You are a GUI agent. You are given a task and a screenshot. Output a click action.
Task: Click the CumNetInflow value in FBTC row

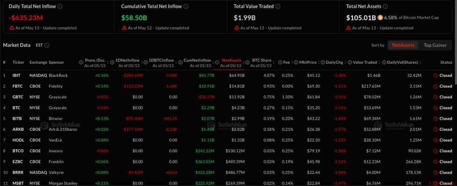point(206,86)
